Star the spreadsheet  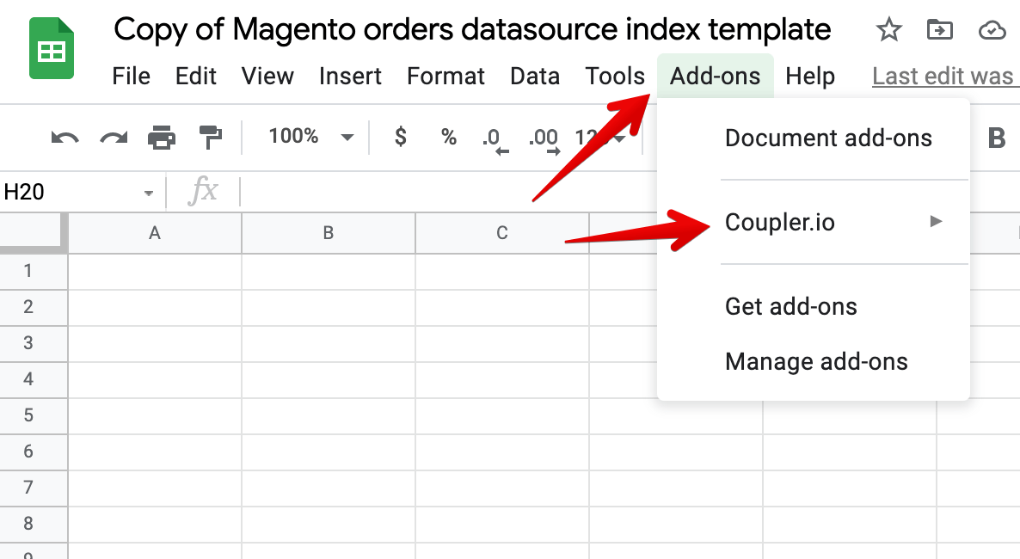click(x=888, y=29)
